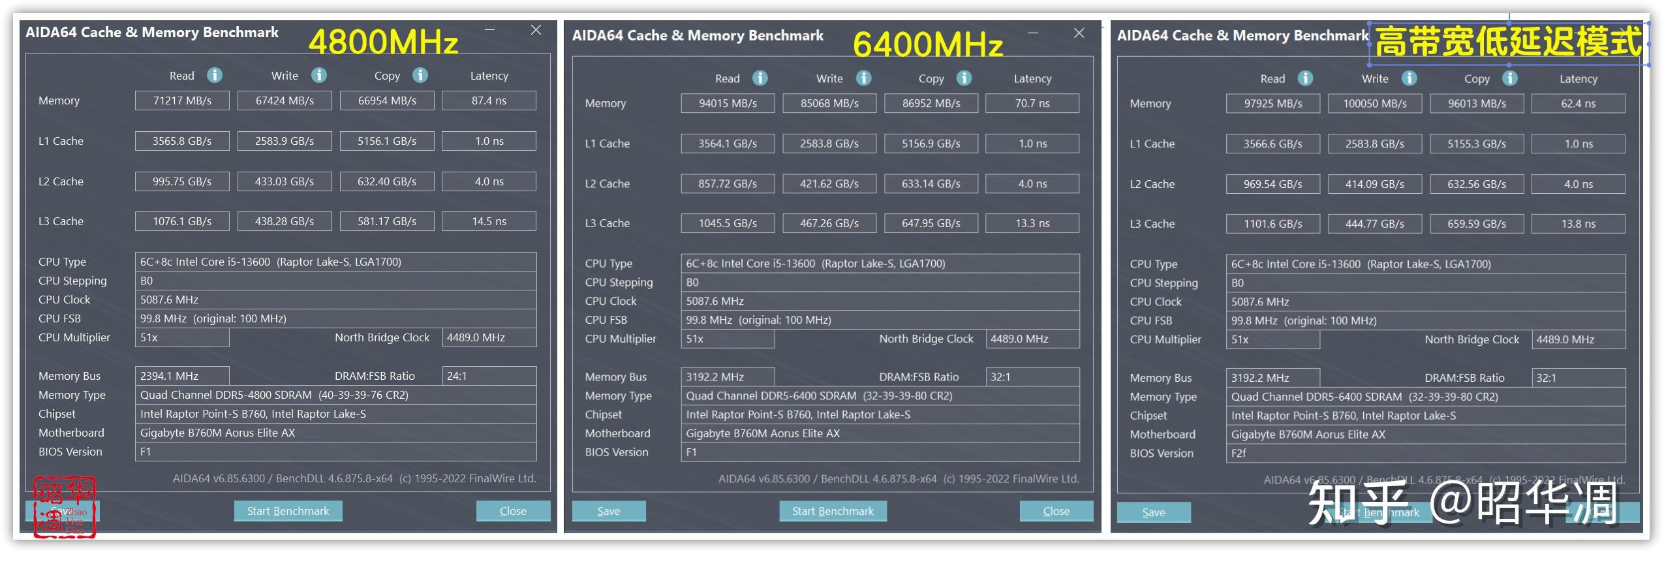This screenshot has width=1664, height=573.
Task: Open the Read info icon in the 6400MHz window
Action: 760,78
